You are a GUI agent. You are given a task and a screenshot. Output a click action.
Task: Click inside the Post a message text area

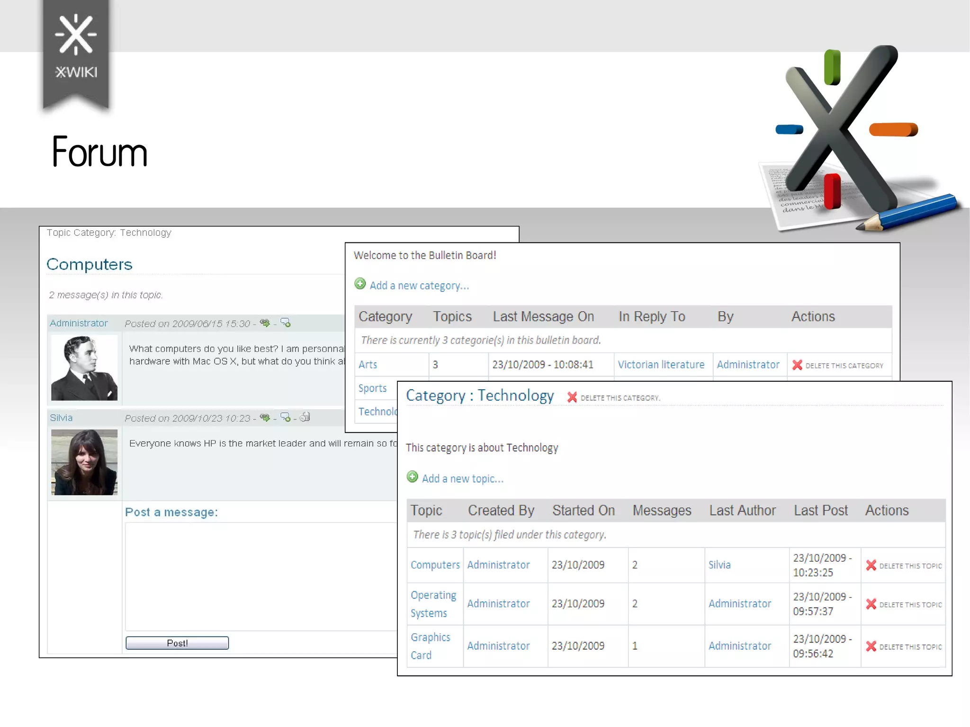tap(260, 575)
